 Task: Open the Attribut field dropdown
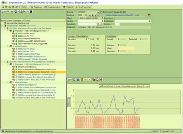click(102, 21)
